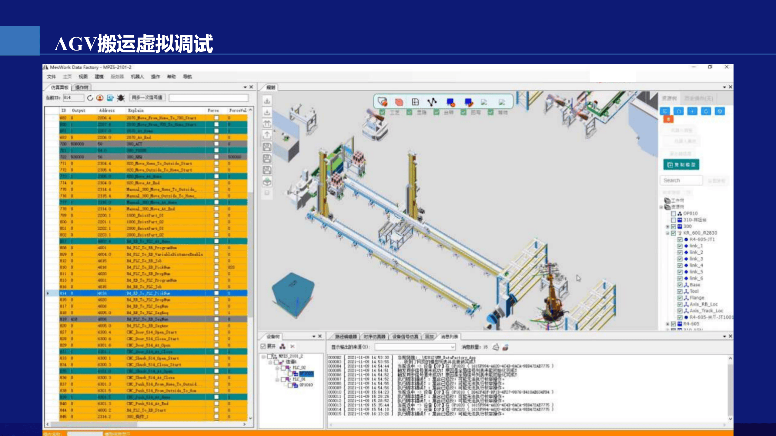This screenshot has height=436, width=776.
Task: Click the black bug debug icon
Action: click(121, 98)
